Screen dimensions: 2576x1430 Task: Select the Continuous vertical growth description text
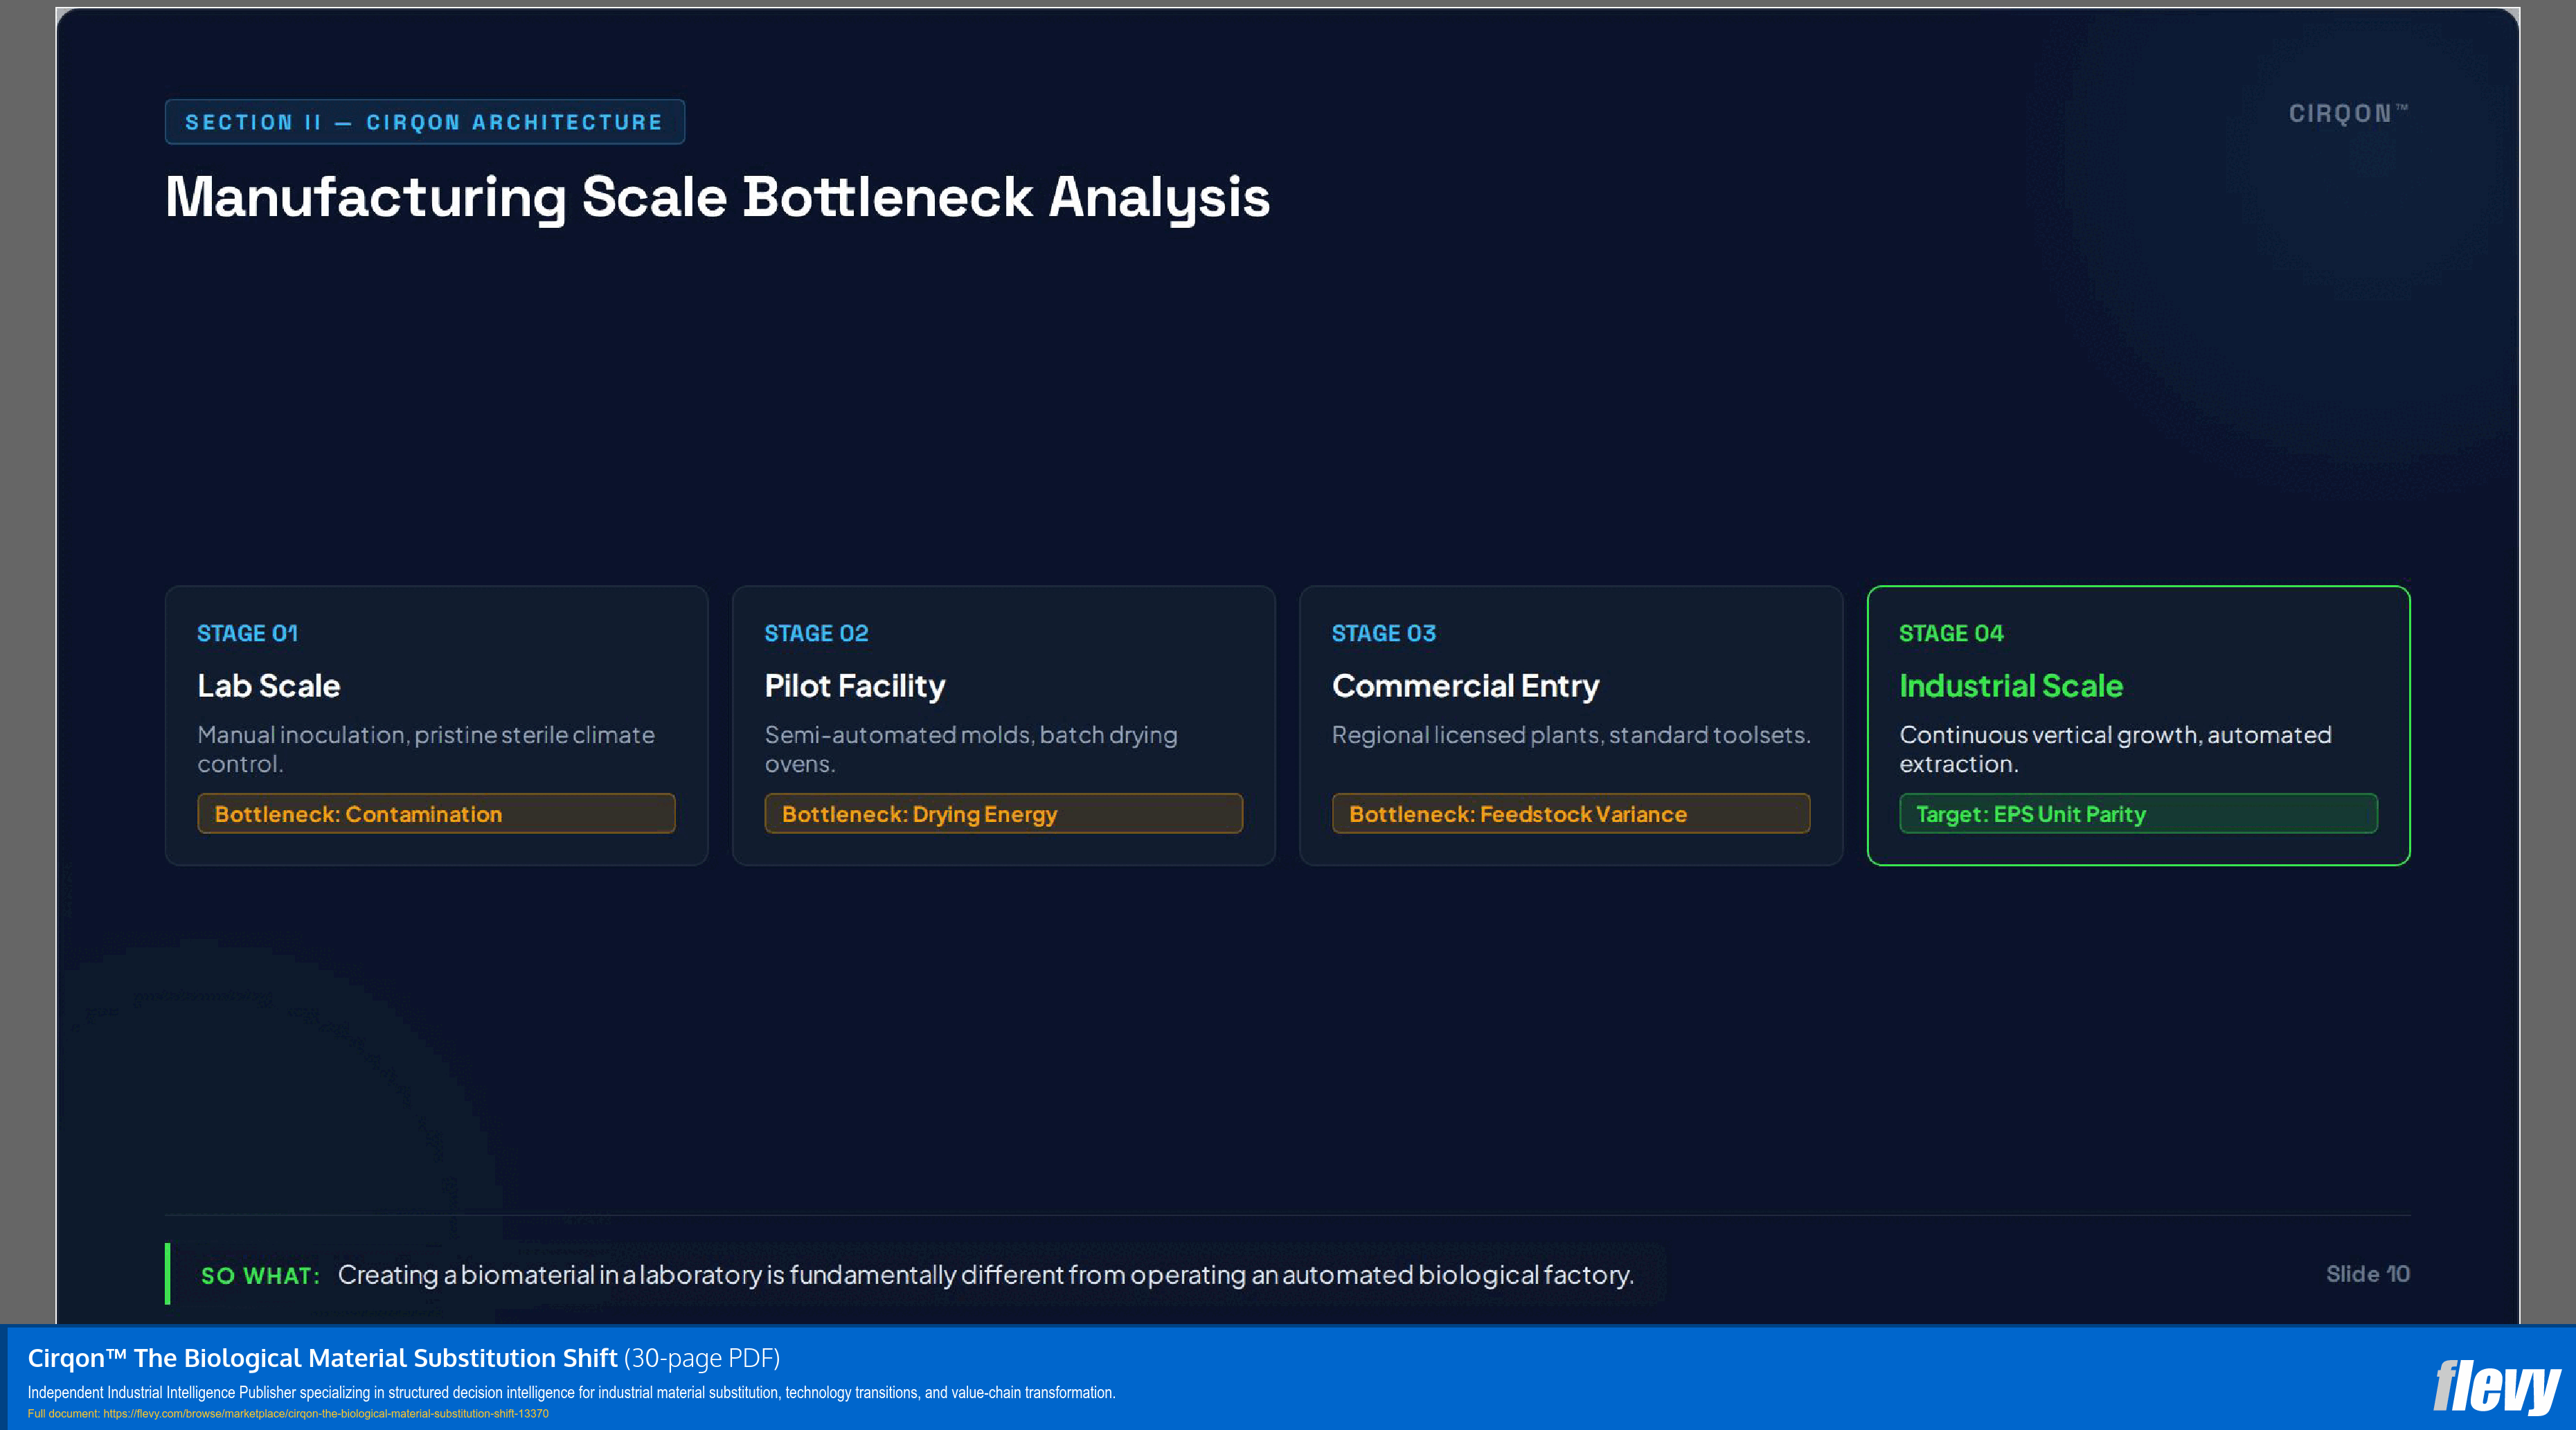pos(2115,749)
